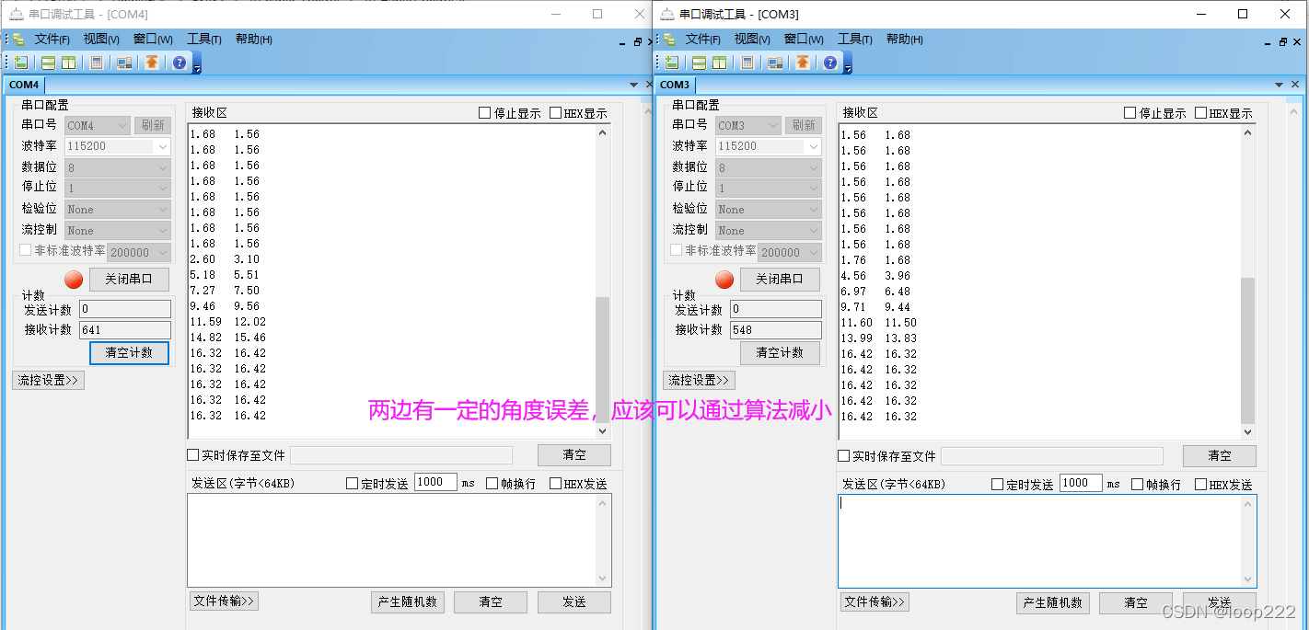Click 文件传输>> button in COM3 window

(x=875, y=602)
